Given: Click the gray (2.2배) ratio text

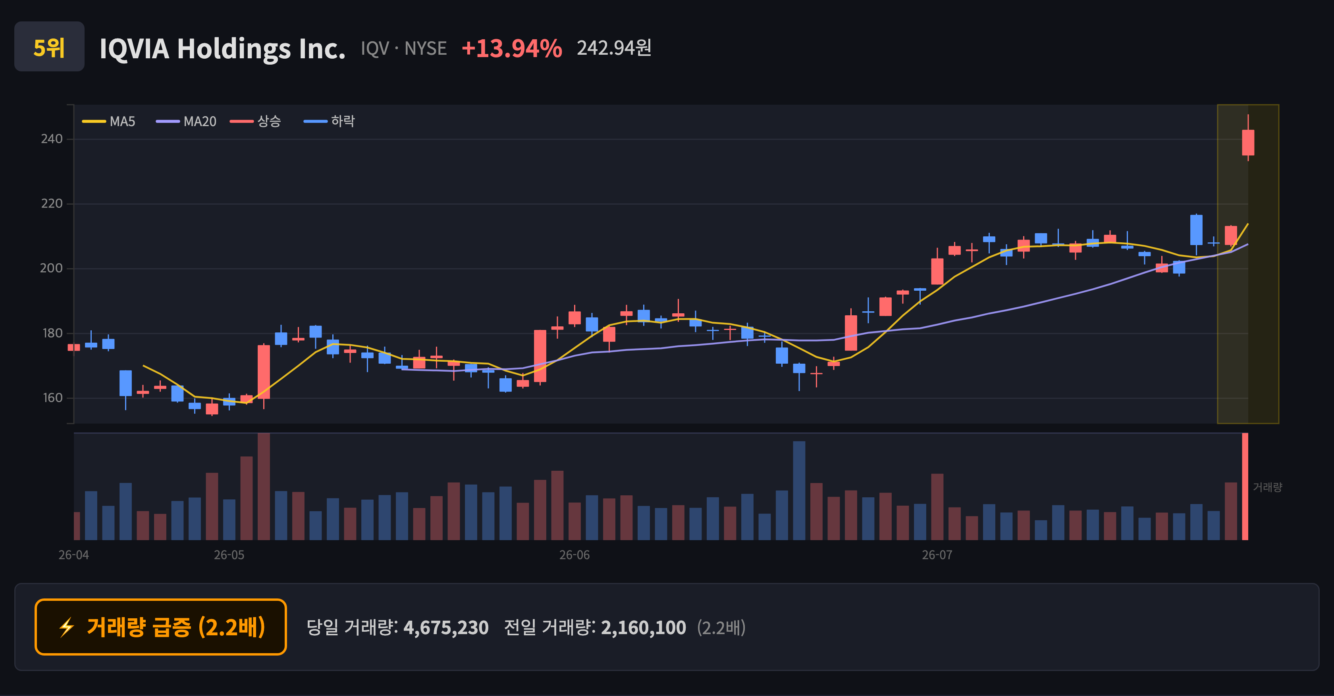Looking at the screenshot, I should coord(721,628).
